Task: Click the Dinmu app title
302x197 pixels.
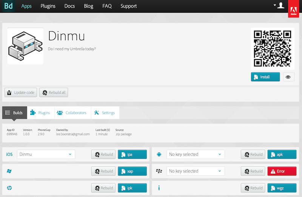Action: pyautogui.click(x=66, y=36)
